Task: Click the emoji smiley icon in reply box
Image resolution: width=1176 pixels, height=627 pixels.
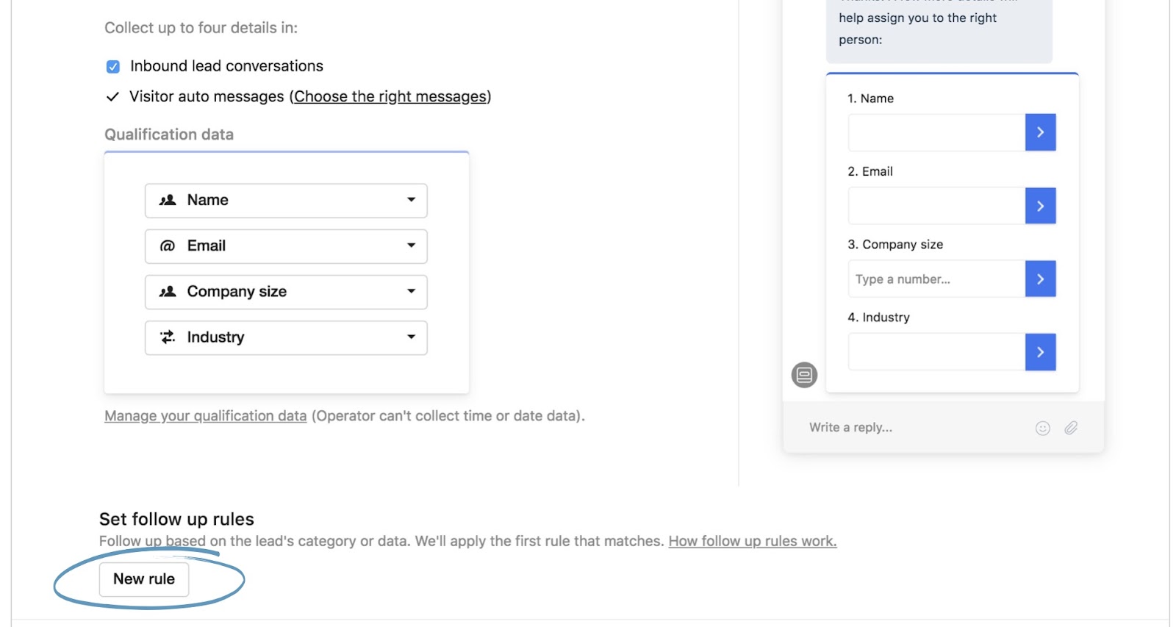Action: (1042, 429)
